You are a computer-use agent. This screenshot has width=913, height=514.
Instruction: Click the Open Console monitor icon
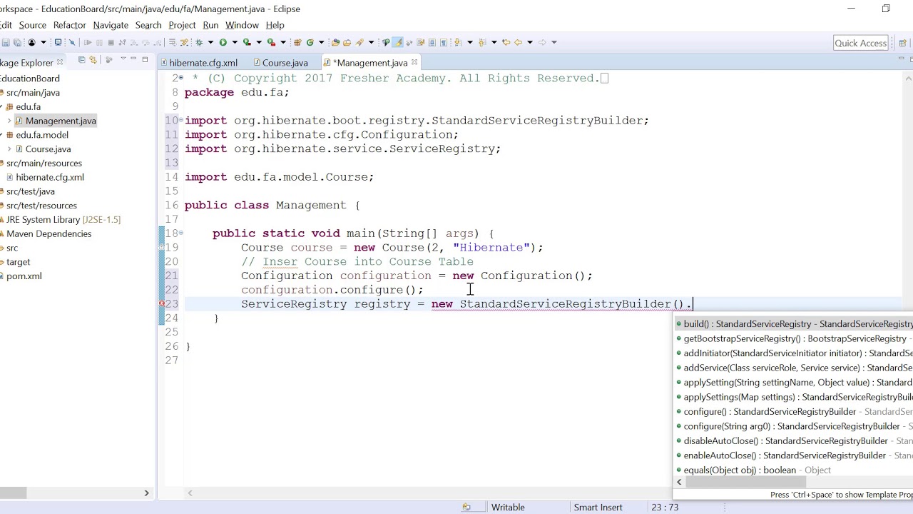pyautogui.click(x=58, y=43)
